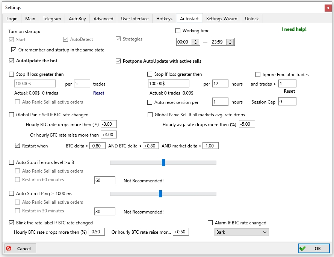Click the Ping threshold slider handle
334x257 pixels.
pyautogui.click(x=160, y=194)
